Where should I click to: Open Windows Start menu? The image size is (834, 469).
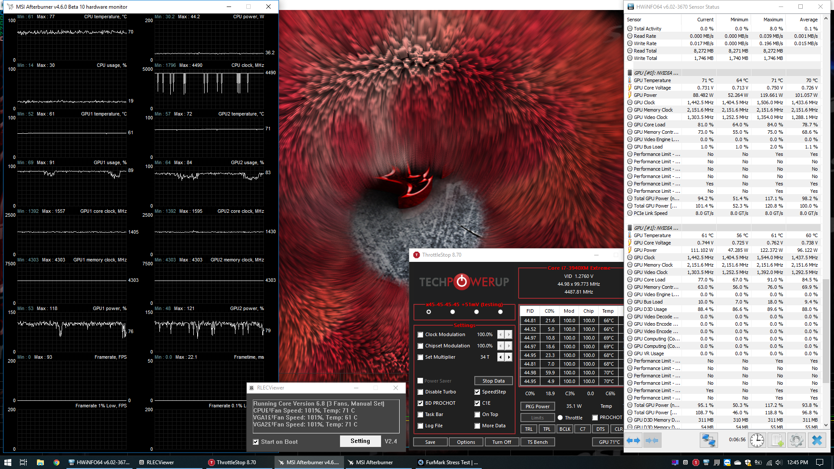(7, 462)
